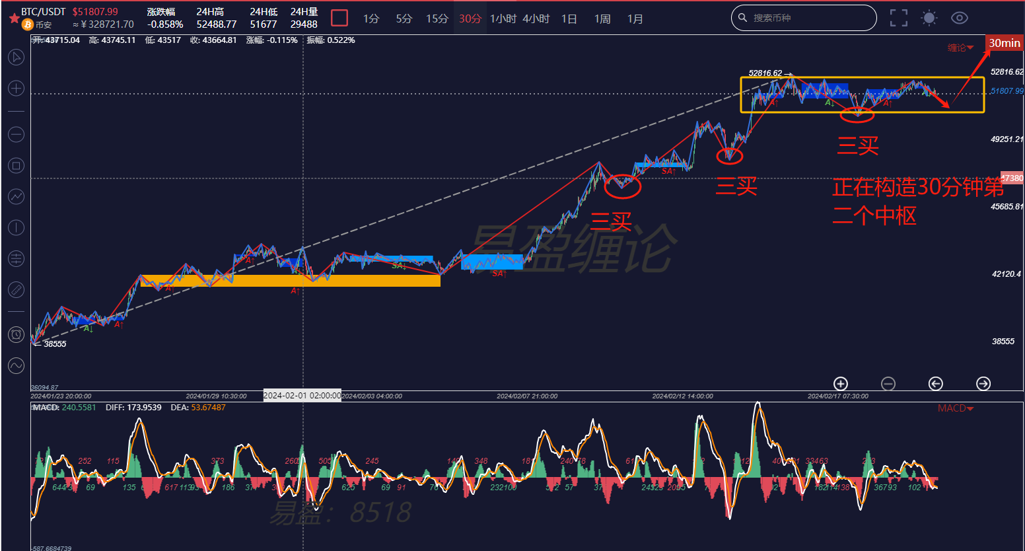Click the 搜索币种 coin search field

point(804,18)
